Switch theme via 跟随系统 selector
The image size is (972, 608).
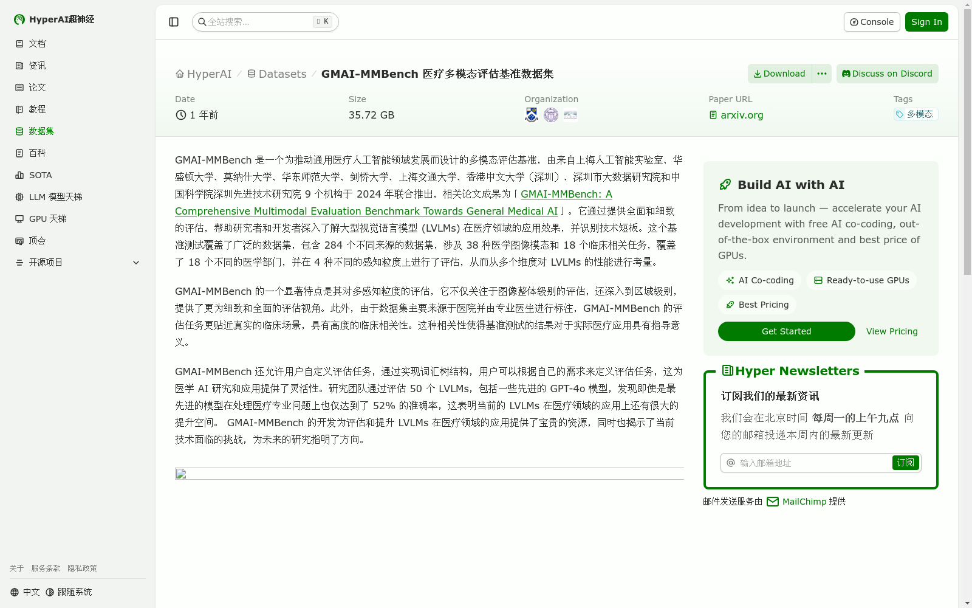tap(69, 592)
